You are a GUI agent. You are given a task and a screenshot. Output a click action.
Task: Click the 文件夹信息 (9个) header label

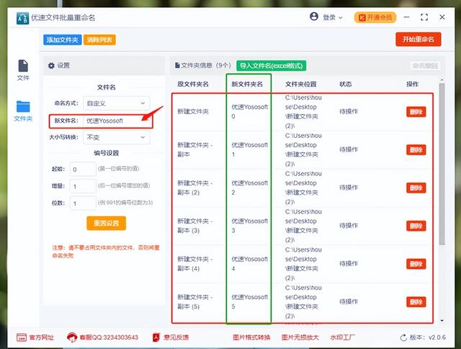[x=206, y=66]
